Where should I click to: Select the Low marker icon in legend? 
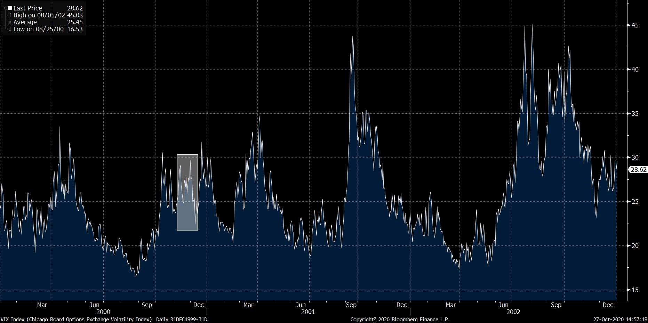[10, 30]
